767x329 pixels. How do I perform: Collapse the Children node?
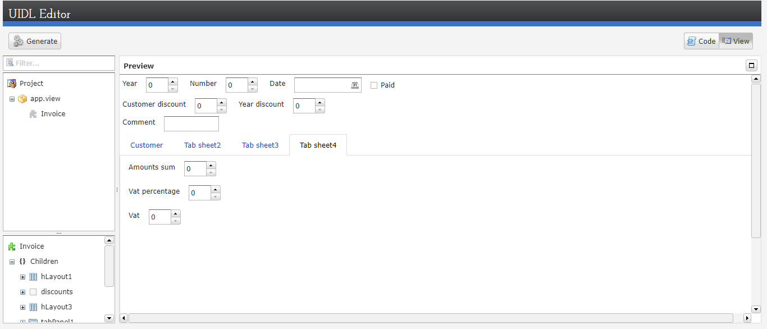tap(12, 262)
